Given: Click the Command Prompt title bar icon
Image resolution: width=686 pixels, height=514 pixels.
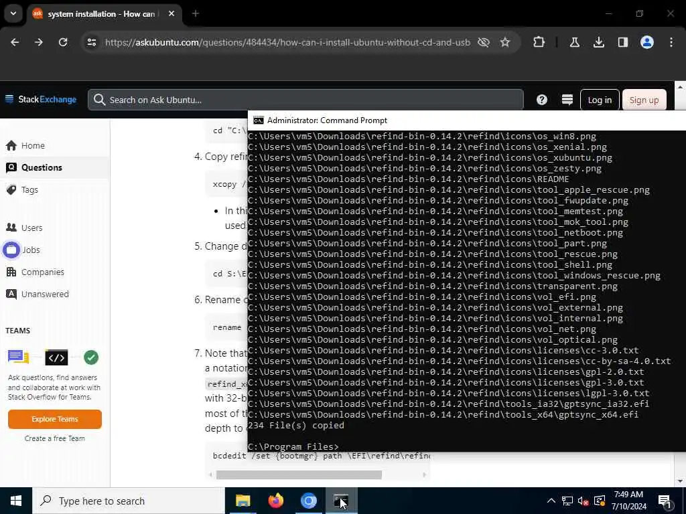Looking at the screenshot, I should click(x=259, y=120).
